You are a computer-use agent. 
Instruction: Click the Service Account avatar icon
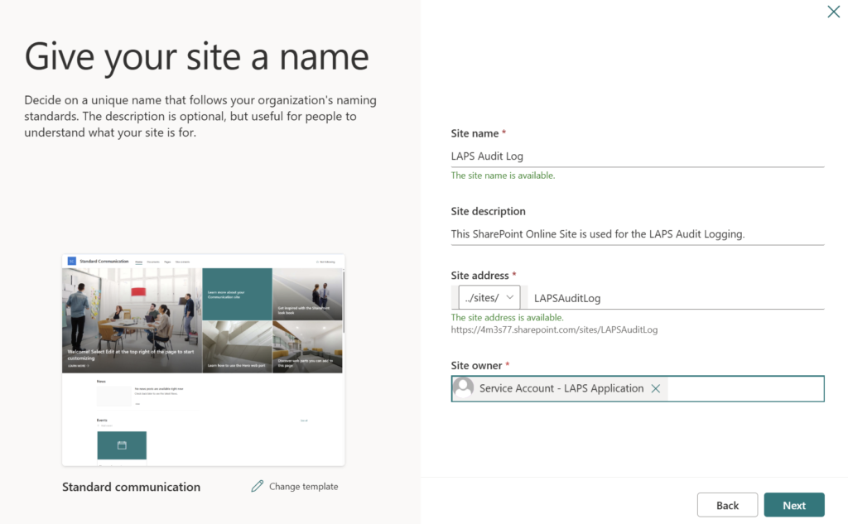click(464, 388)
